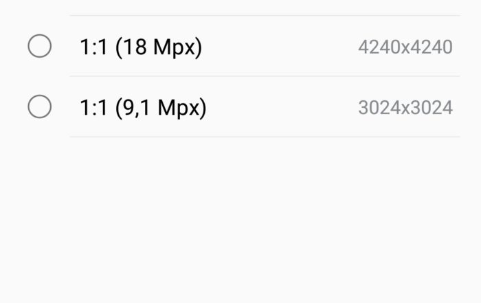This screenshot has width=481, height=303.
Task: Set picture size to 4240x4240
Action: [240, 46]
